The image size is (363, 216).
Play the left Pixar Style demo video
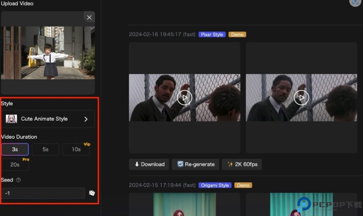185,98
